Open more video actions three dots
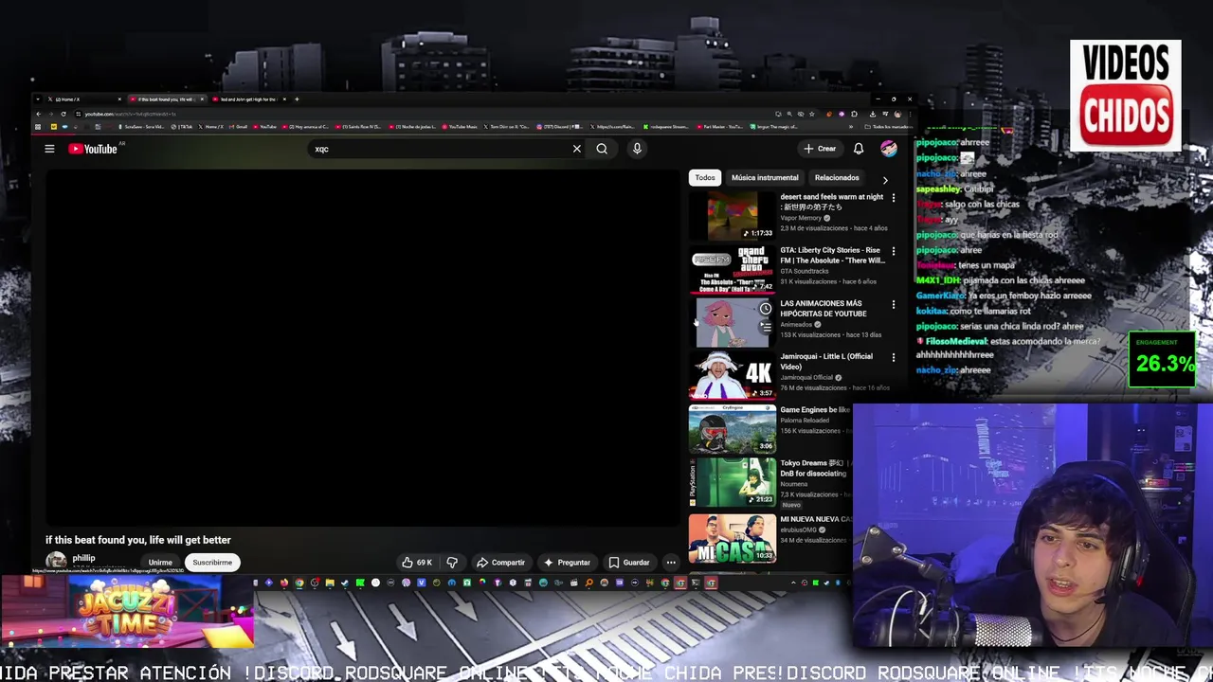This screenshot has height=682, width=1213. pos(671,563)
